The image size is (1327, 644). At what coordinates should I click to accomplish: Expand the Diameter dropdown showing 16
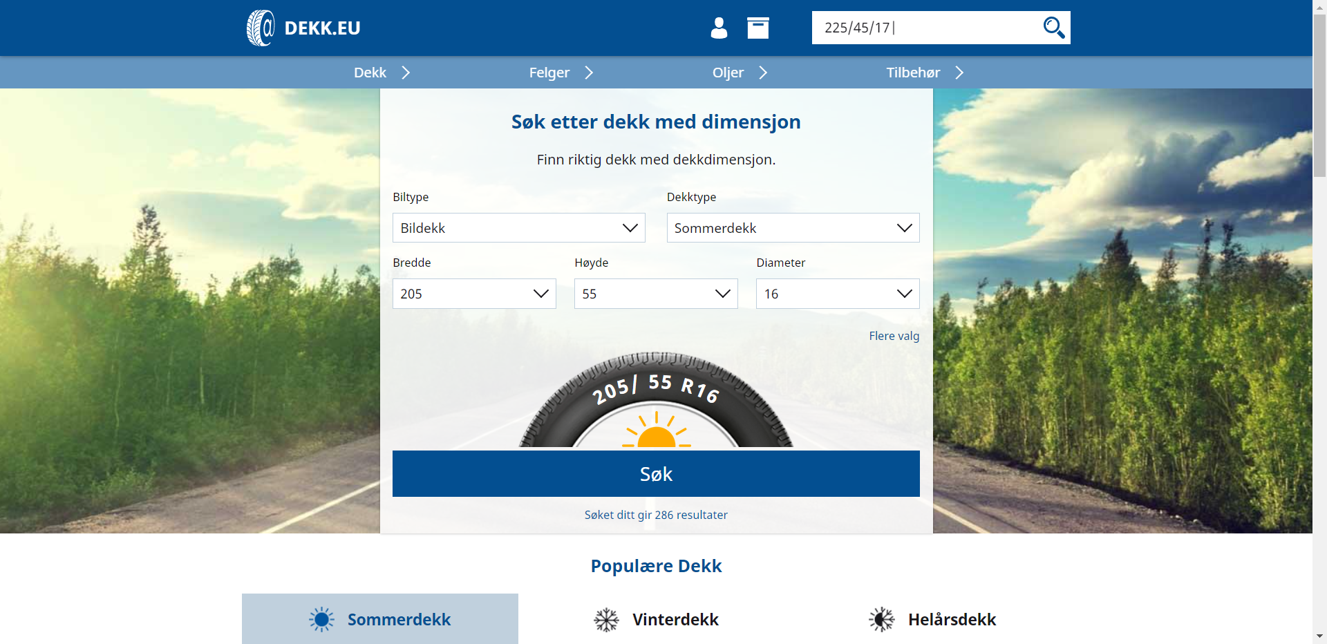point(838,294)
